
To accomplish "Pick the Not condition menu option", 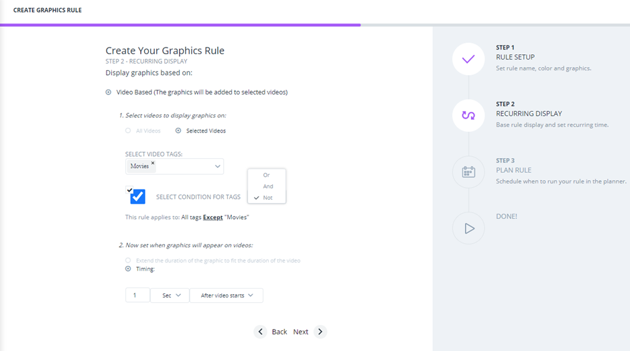I will point(268,198).
